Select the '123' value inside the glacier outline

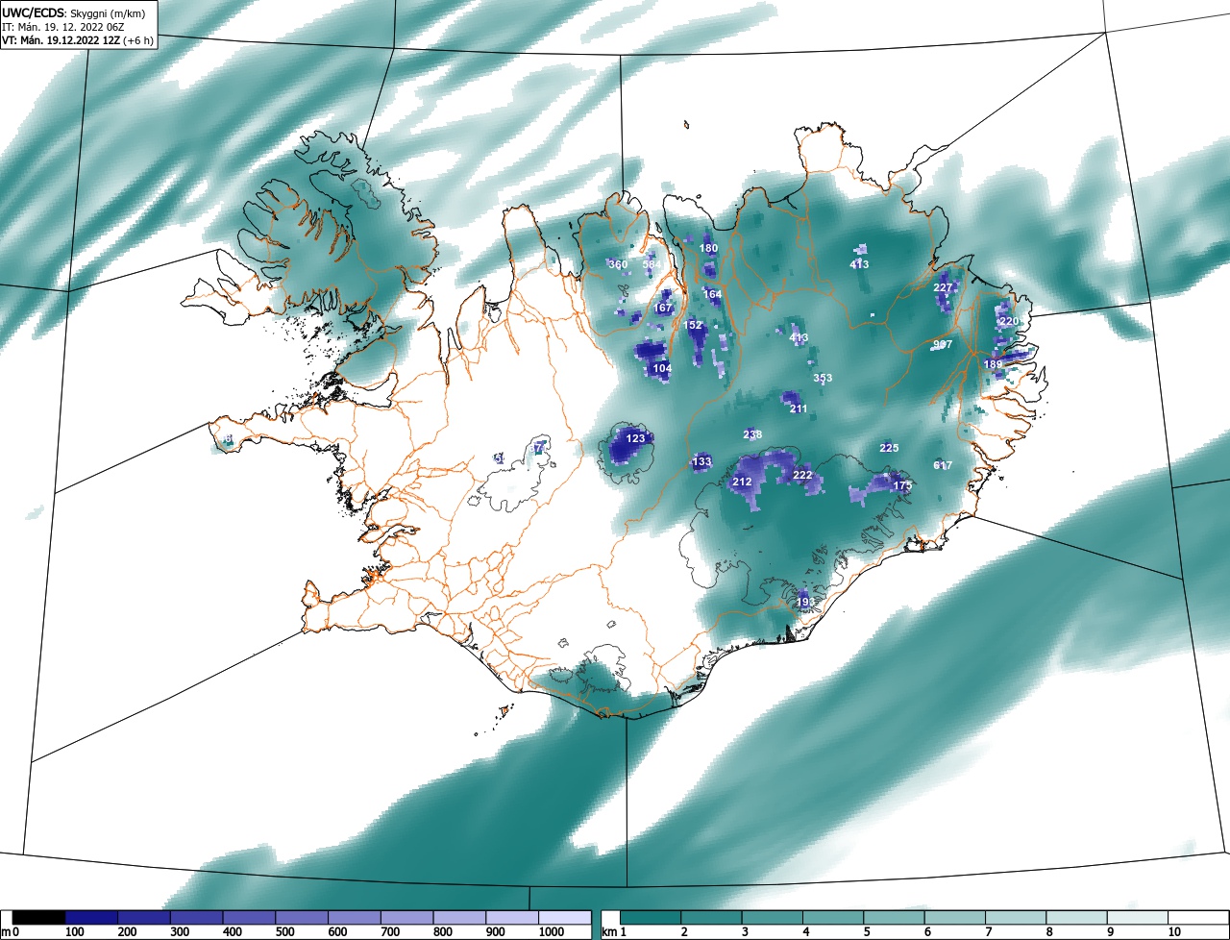tap(635, 438)
